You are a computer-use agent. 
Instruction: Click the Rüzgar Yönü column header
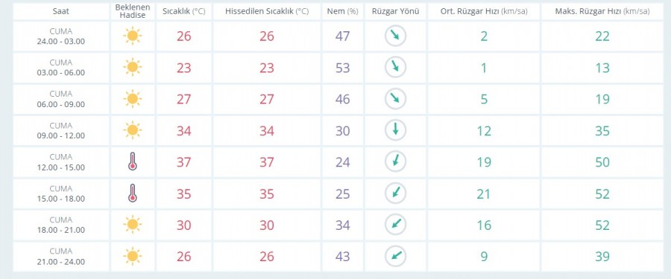click(x=395, y=12)
